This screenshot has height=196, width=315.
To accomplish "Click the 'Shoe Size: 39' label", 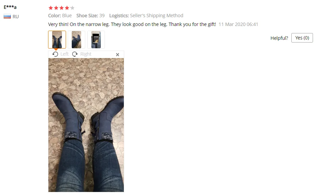I will click(90, 16).
